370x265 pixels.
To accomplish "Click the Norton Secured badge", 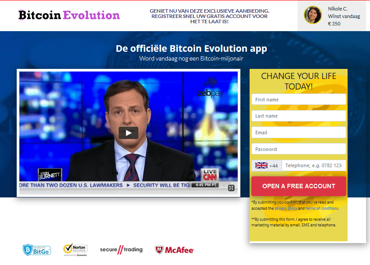I will tap(76, 250).
